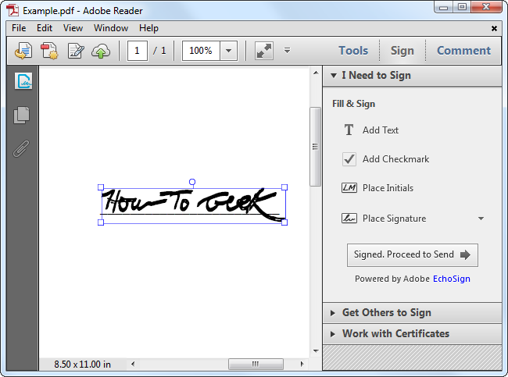
Task: Click the 100% zoom value field
Action: (201, 51)
